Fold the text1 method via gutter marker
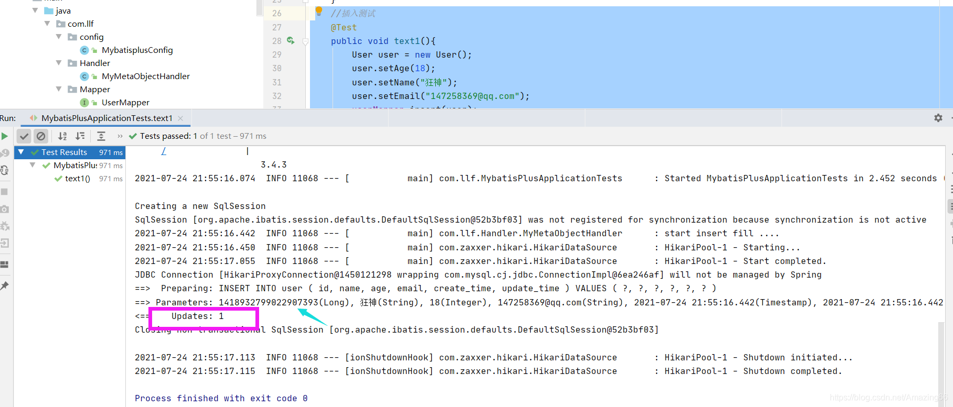Viewport: 953px width, 407px height. [305, 41]
